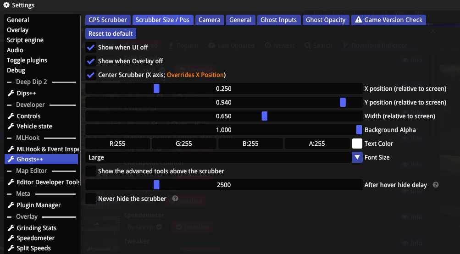
Task: Switch to the GPS Scrubber tab
Action: [108, 20]
